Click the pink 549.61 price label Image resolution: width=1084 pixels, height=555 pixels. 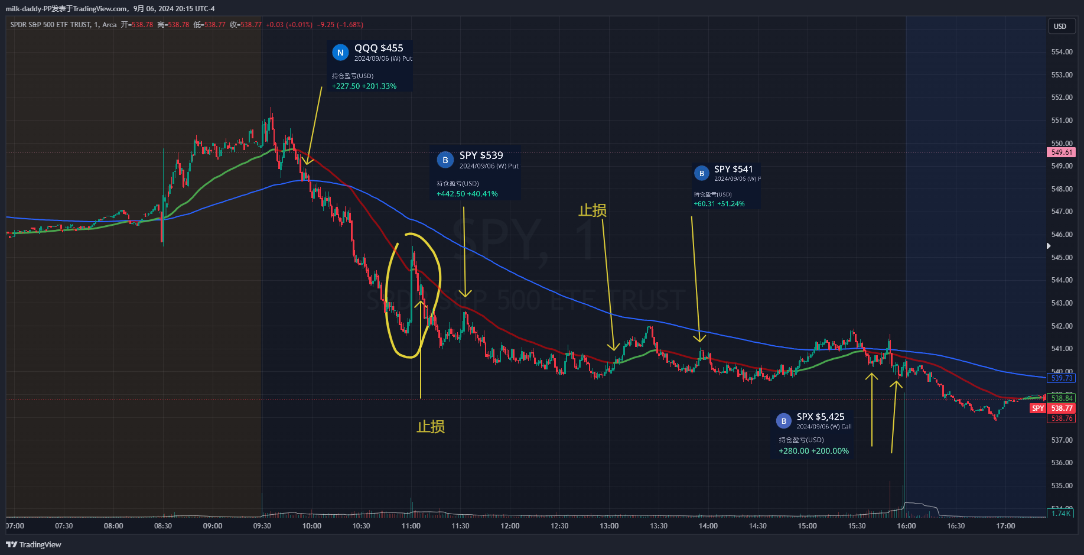pos(1062,152)
